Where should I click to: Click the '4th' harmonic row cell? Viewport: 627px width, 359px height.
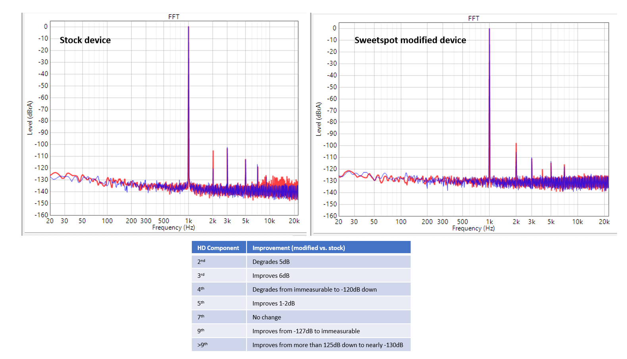[219, 289]
